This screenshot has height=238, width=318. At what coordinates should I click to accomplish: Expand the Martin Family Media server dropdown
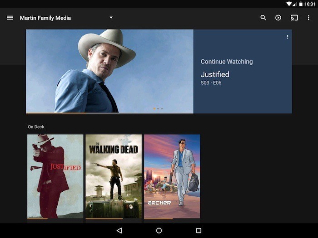coord(111,18)
